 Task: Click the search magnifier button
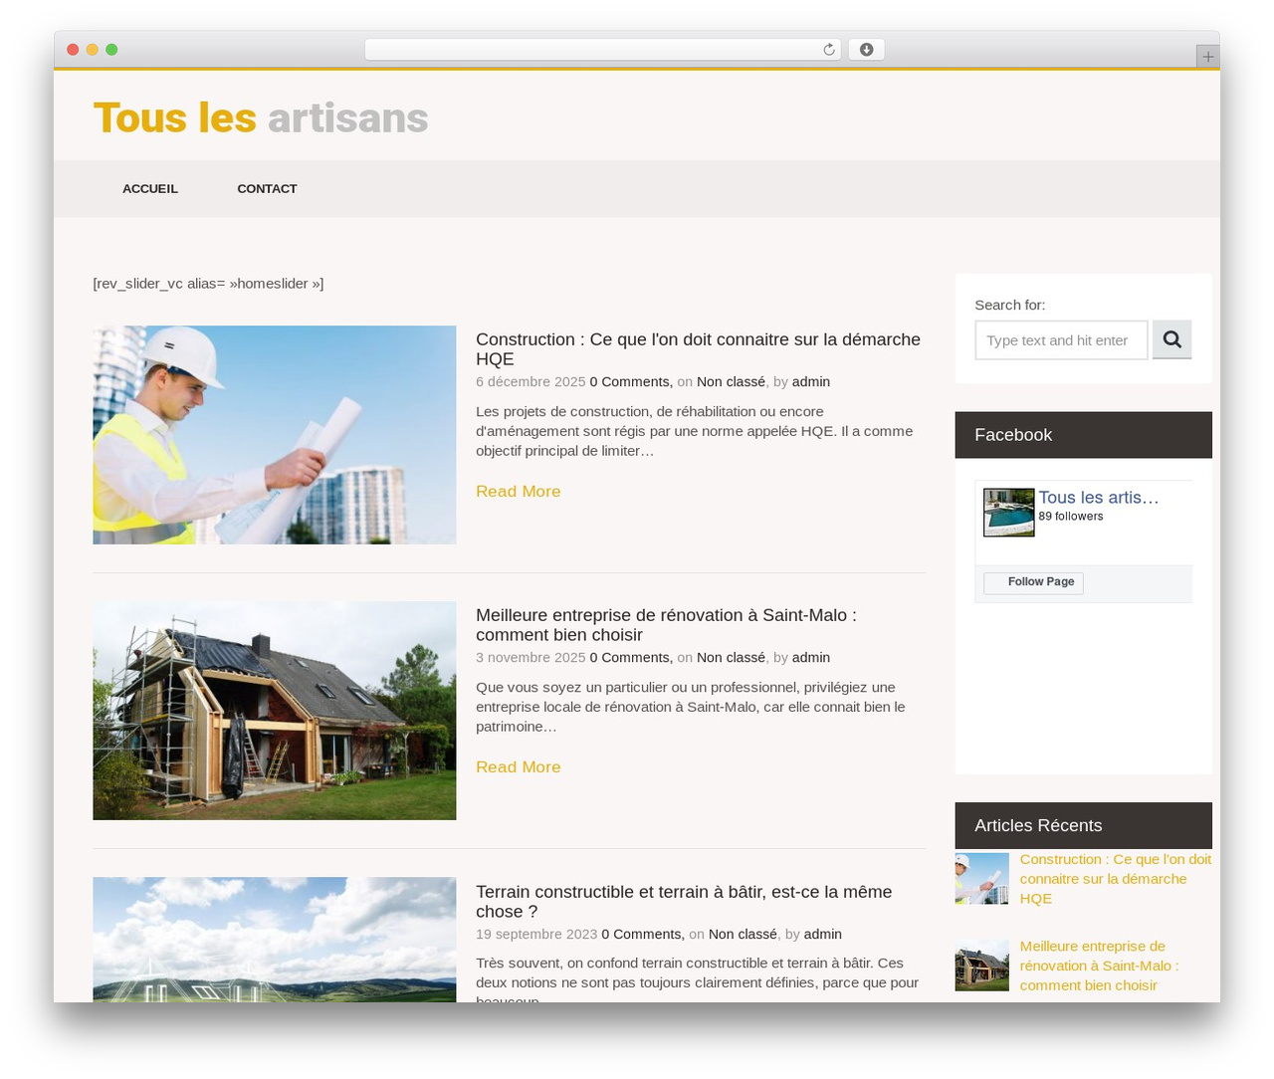1171,339
